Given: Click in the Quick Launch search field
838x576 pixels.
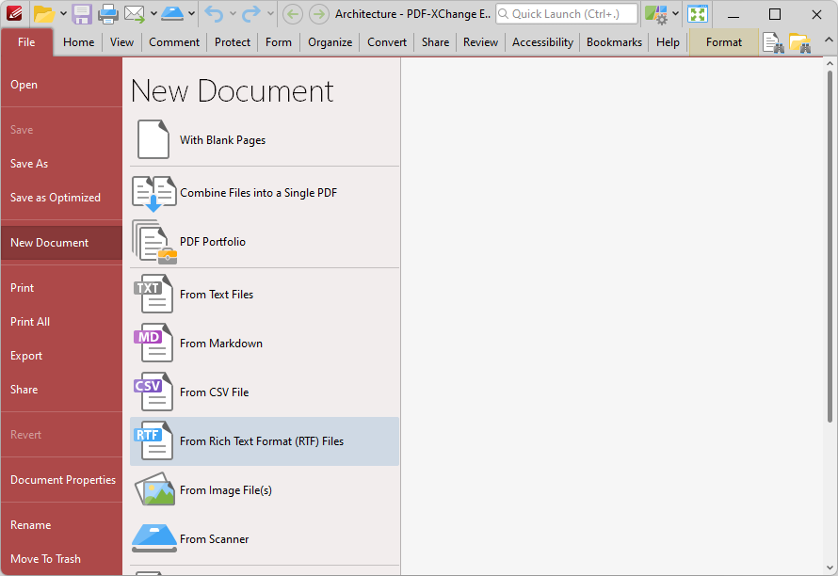Looking at the screenshot, I should click(567, 14).
